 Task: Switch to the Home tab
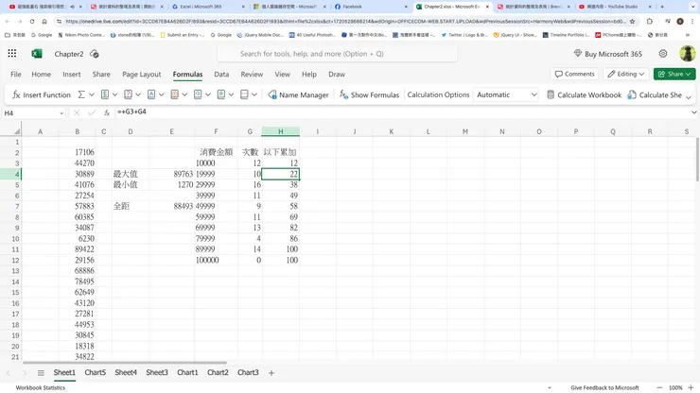pos(41,74)
